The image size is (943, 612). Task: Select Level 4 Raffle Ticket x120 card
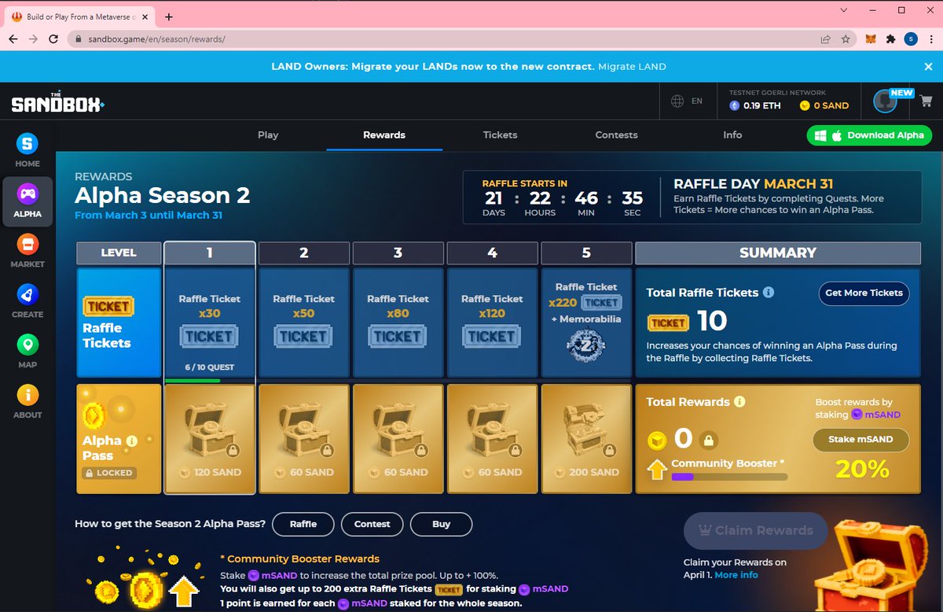click(x=492, y=323)
